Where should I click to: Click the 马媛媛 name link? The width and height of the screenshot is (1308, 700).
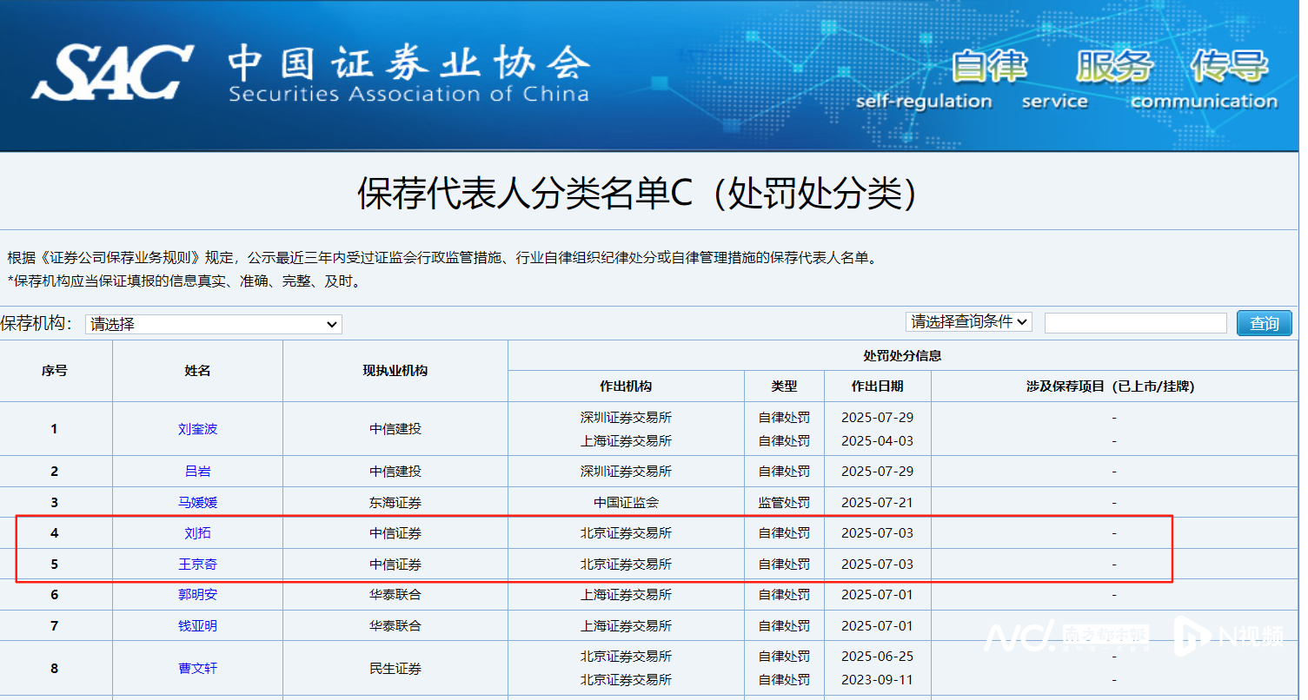pyautogui.click(x=197, y=502)
